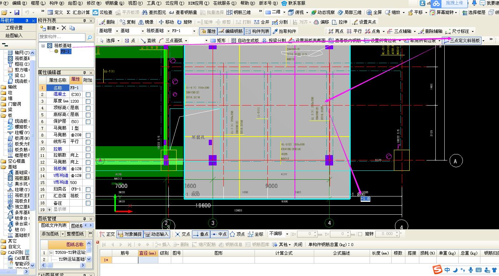Select the 镜像 mirror tool
Viewport: 499px width, 276px height.
(x=146, y=22)
